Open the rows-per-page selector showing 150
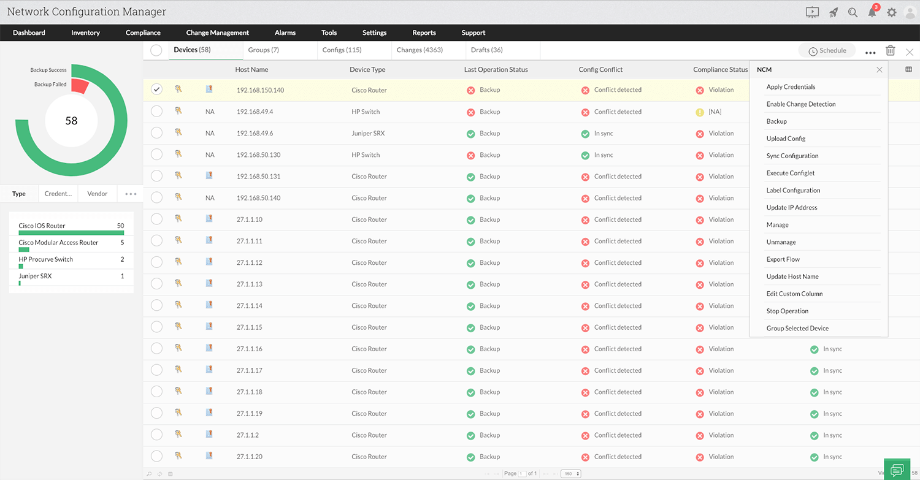 point(570,473)
